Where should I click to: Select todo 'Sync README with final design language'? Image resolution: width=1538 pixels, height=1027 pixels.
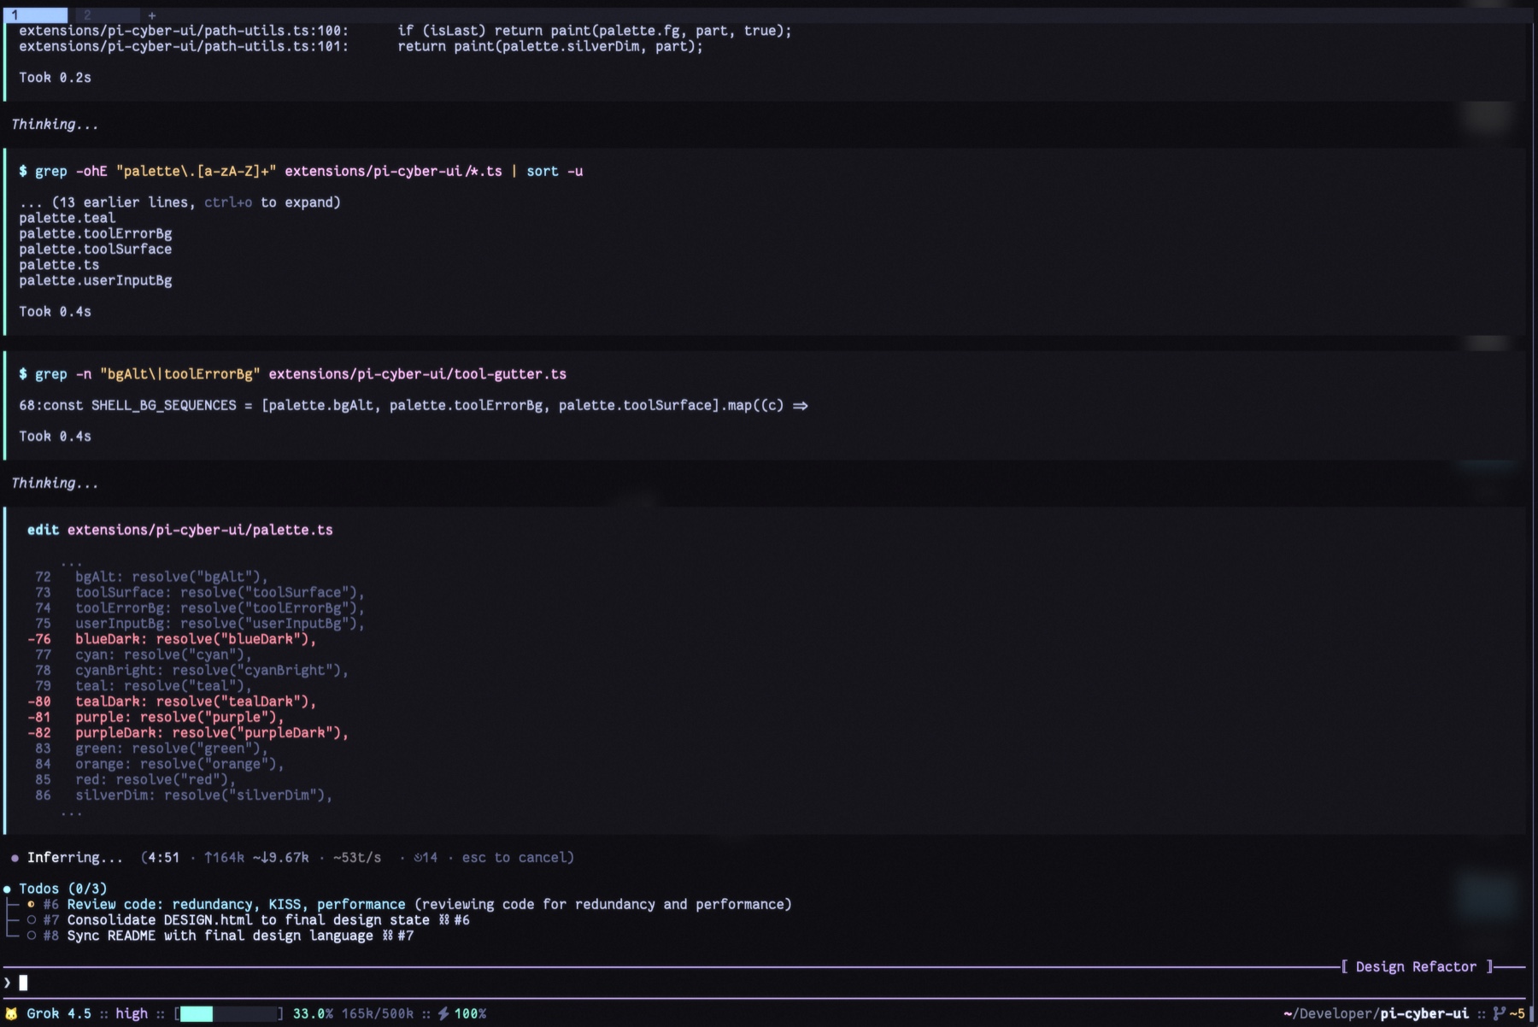pyautogui.click(x=220, y=936)
